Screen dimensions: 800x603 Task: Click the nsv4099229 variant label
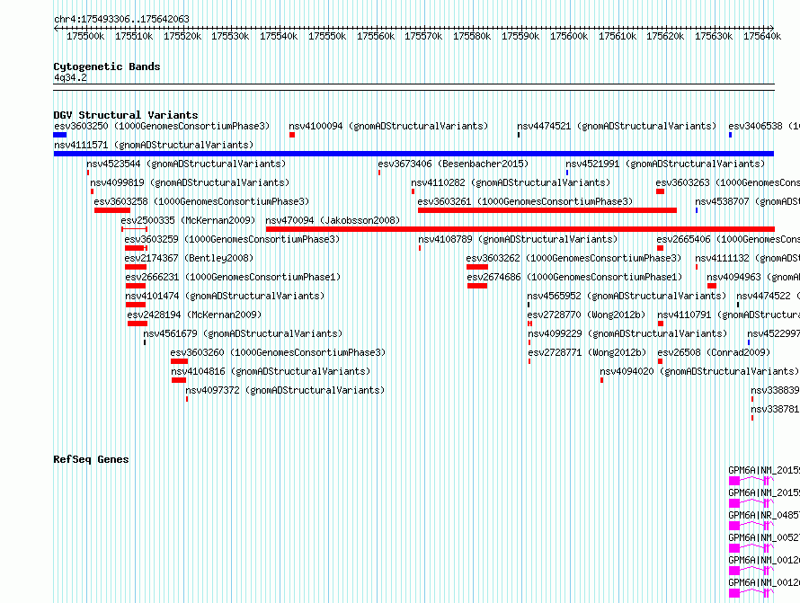[x=627, y=333]
